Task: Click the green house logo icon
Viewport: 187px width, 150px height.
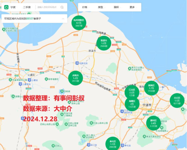Action: 6,7
